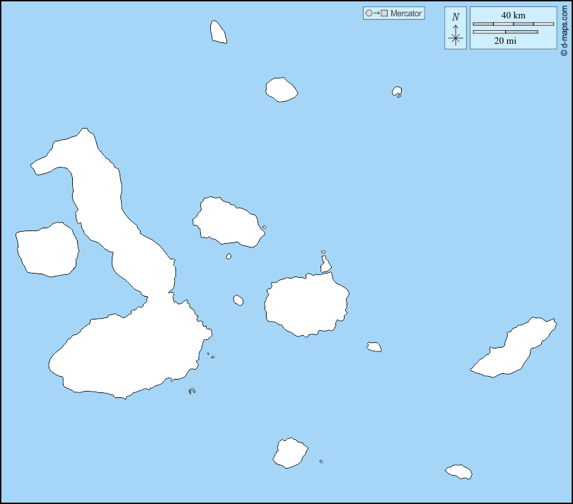Select the round central island, Santa Cruz
Viewport: 573px width, 504px height.
click(x=306, y=305)
